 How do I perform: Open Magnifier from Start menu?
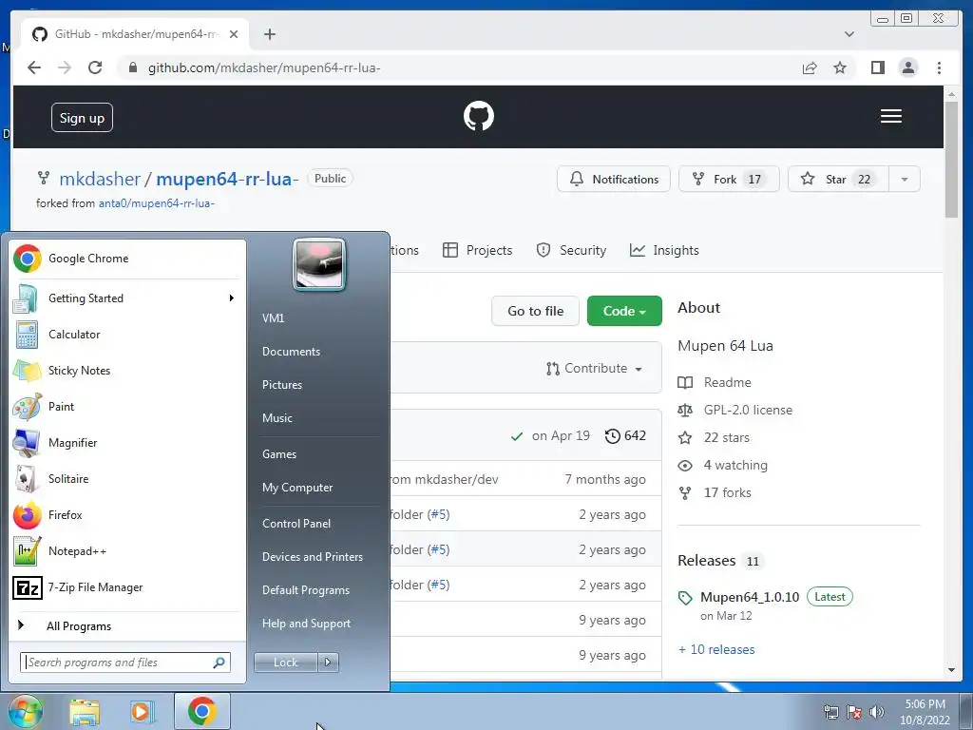coord(127,443)
